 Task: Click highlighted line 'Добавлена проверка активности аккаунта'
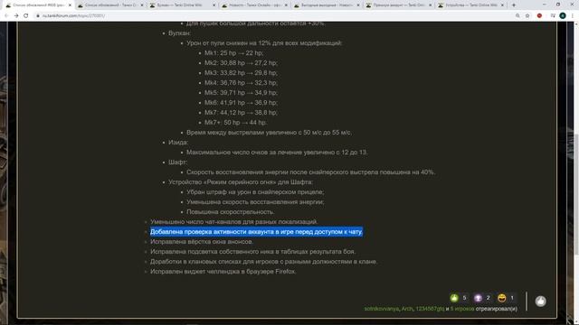256,232
